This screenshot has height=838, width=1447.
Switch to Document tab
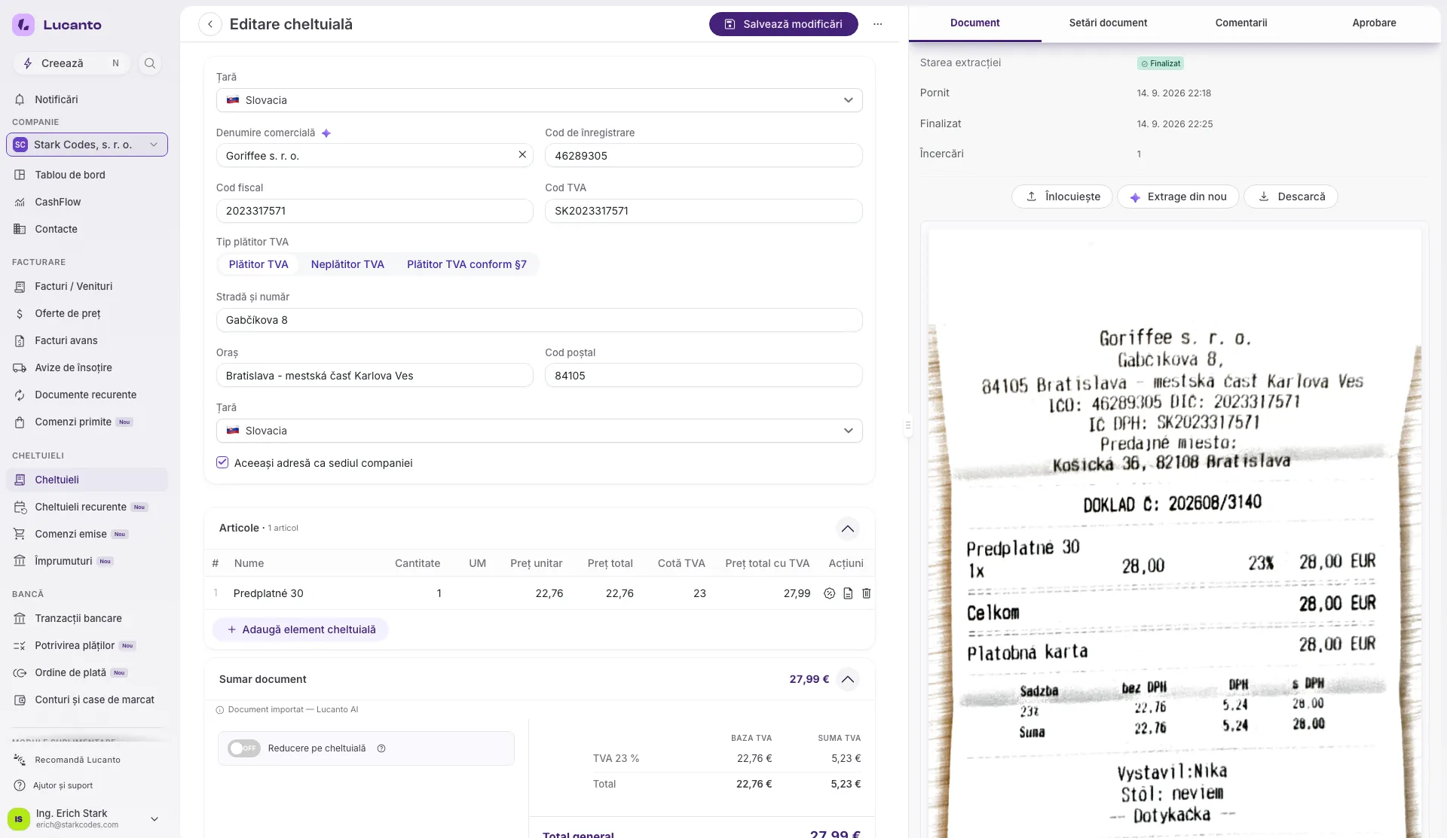coord(975,23)
